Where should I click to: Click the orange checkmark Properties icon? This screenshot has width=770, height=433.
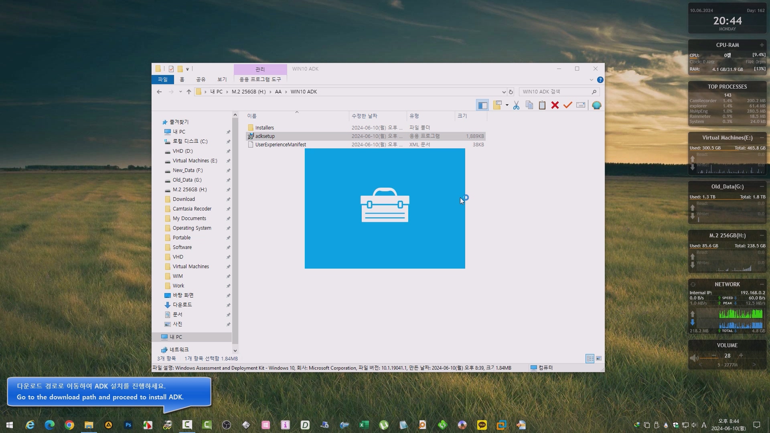click(568, 105)
